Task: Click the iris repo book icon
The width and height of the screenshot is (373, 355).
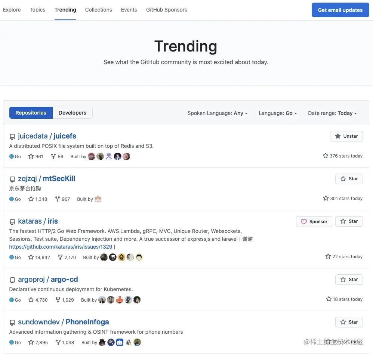Action: click(12, 222)
